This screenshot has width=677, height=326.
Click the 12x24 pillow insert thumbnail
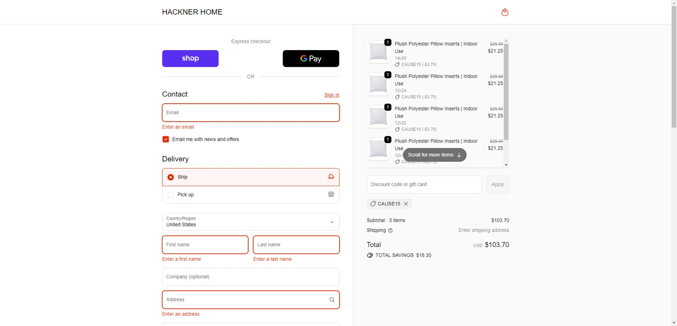pyautogui.click(x=378, y=84)
